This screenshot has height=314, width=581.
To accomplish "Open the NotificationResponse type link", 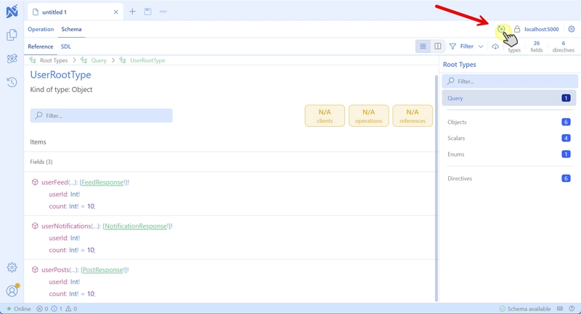I will click(x=136, y=226).
